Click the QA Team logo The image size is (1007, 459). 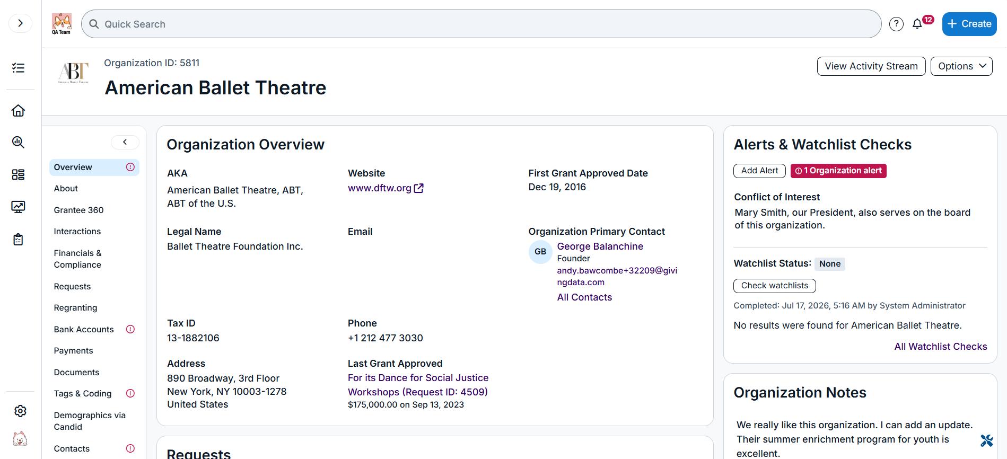62,24
